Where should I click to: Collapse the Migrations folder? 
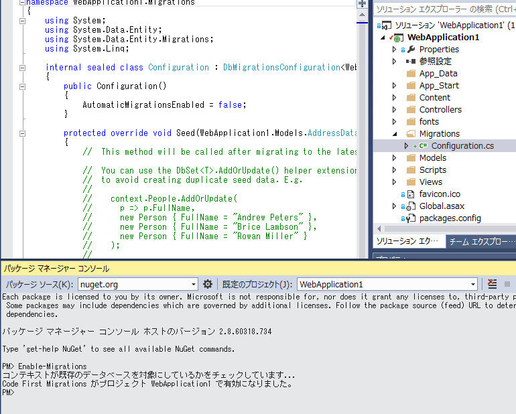point(395,134)
